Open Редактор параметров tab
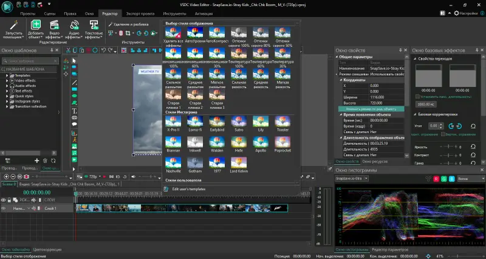 tap(390, 249)
